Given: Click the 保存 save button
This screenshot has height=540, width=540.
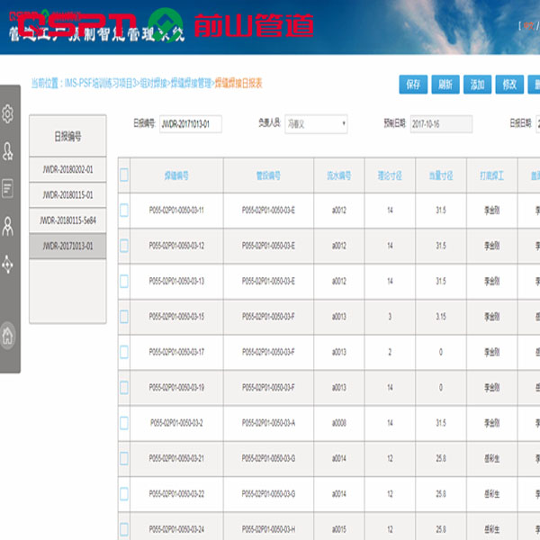Looking at the screenshot, I should [413, 85].
